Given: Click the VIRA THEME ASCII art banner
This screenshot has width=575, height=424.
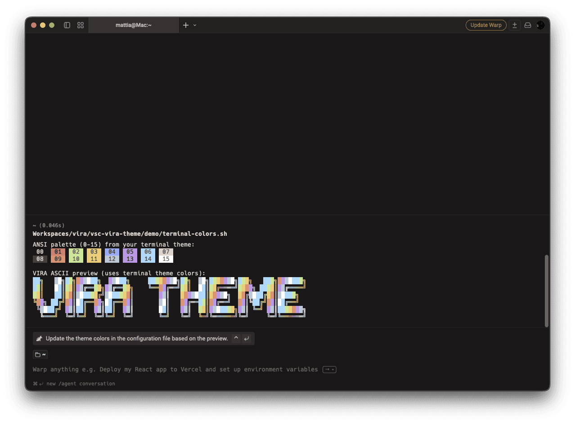Looking at the screenshot, I should [x=170, y=297].
